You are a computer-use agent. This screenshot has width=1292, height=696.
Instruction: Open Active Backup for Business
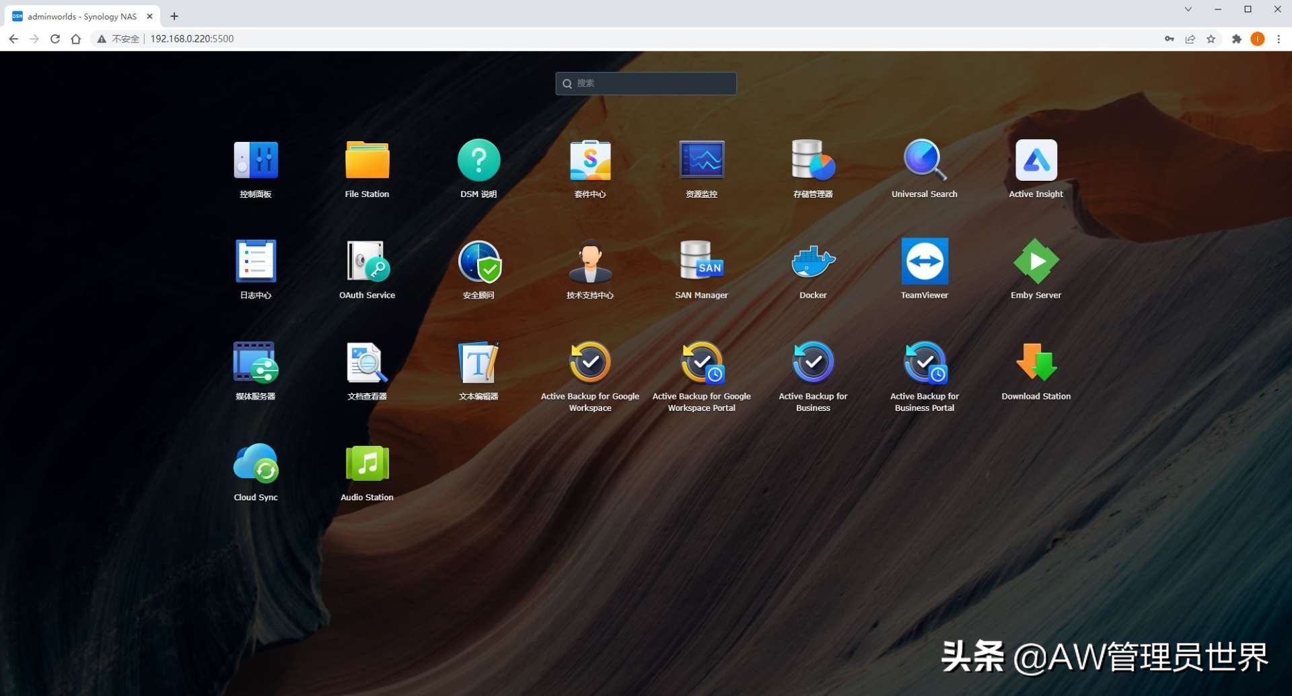pyautogui.click(x=812, y=362)
